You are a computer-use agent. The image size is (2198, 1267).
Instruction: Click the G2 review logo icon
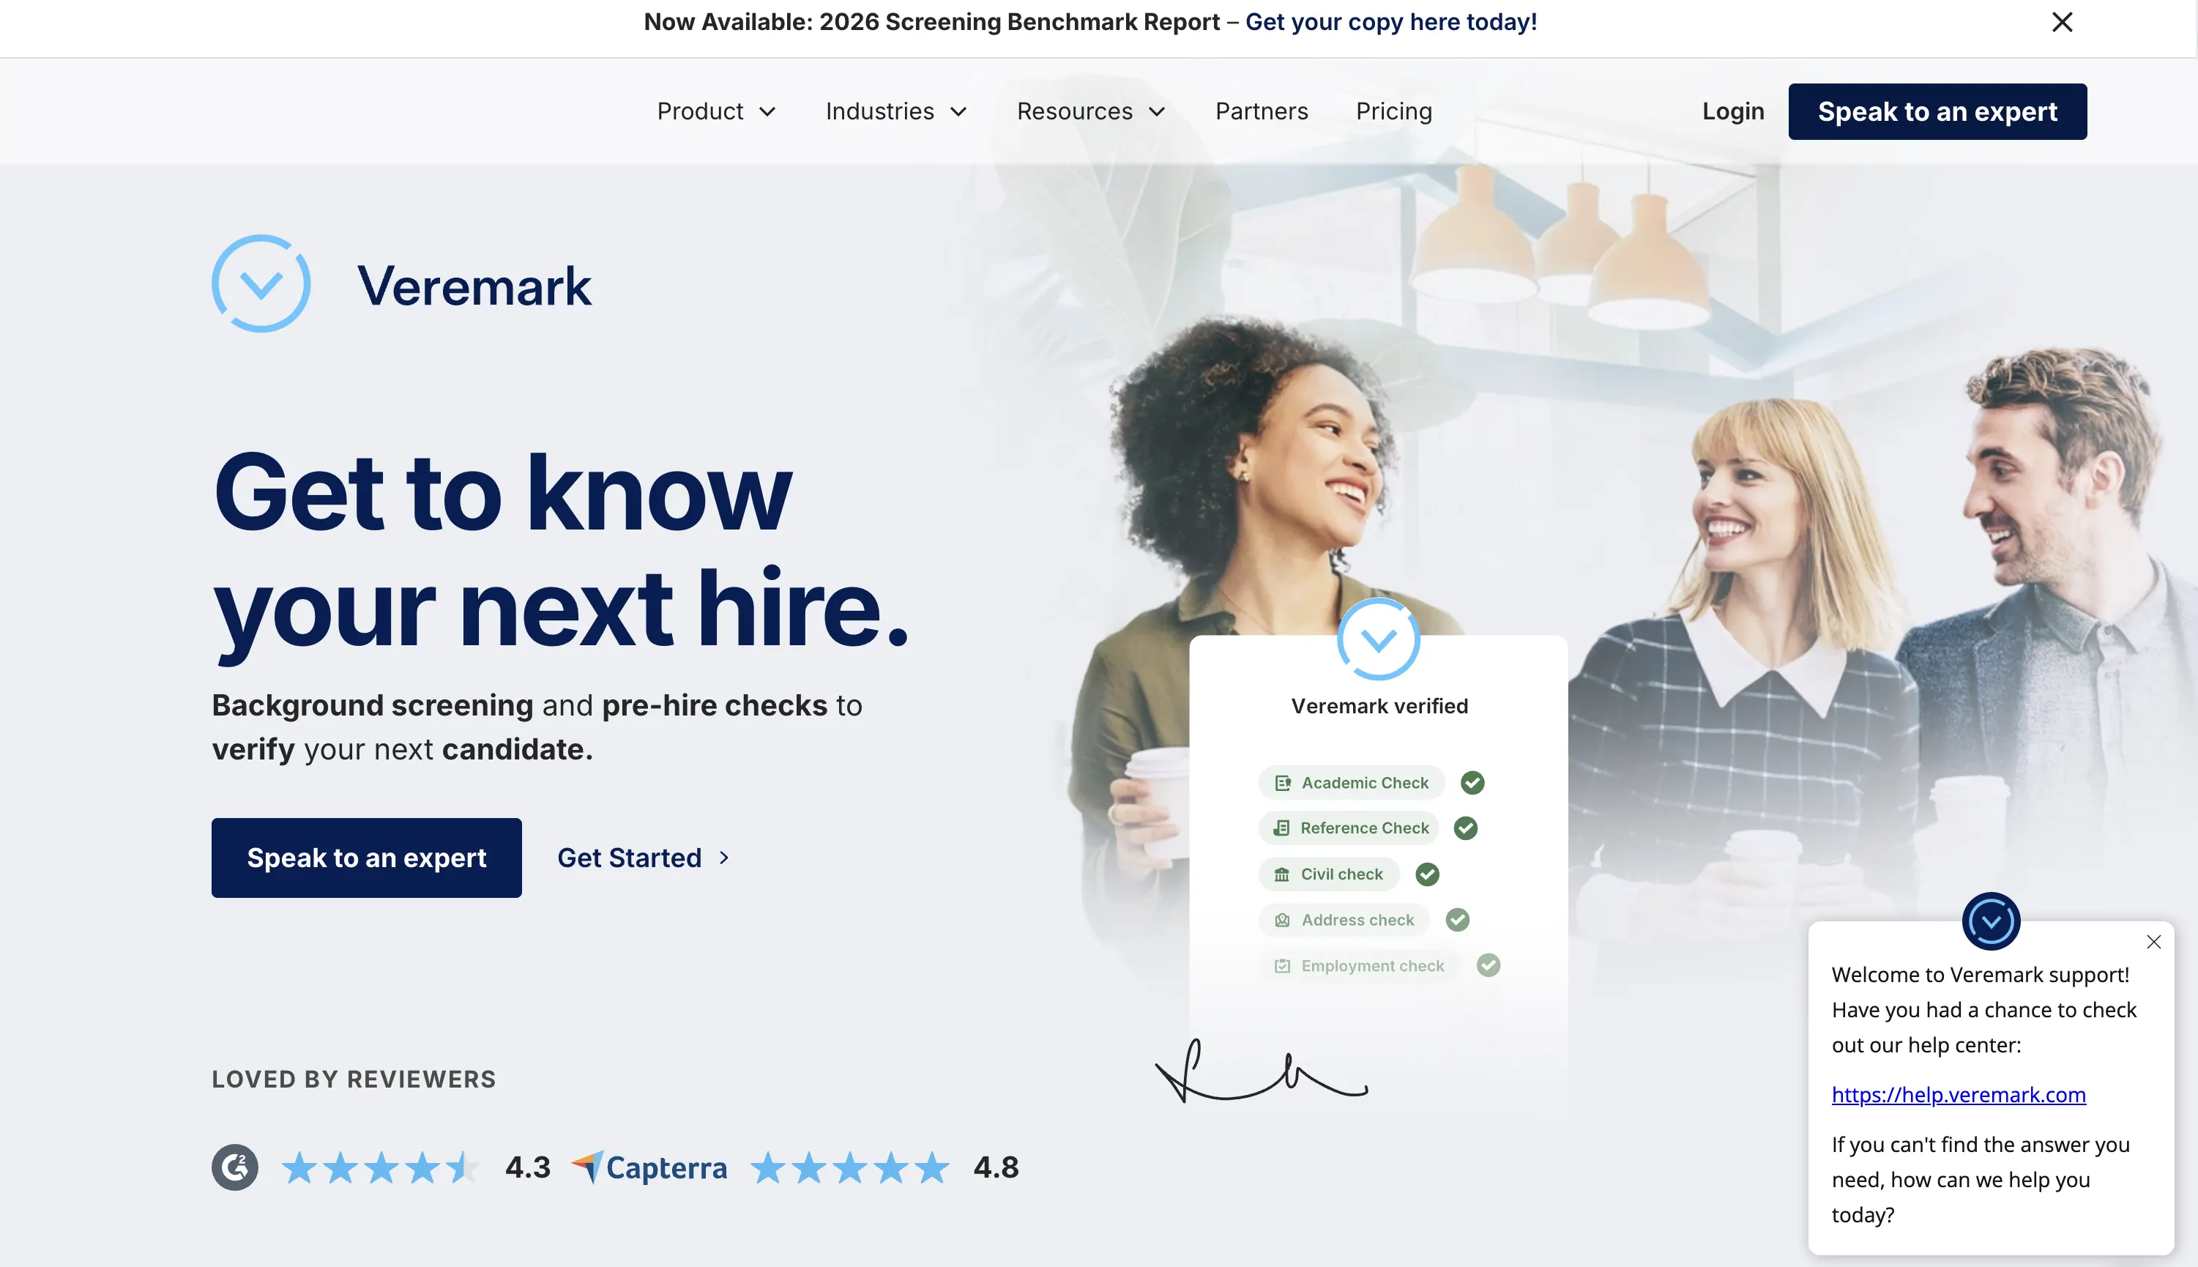click(x=235, y=1167)
